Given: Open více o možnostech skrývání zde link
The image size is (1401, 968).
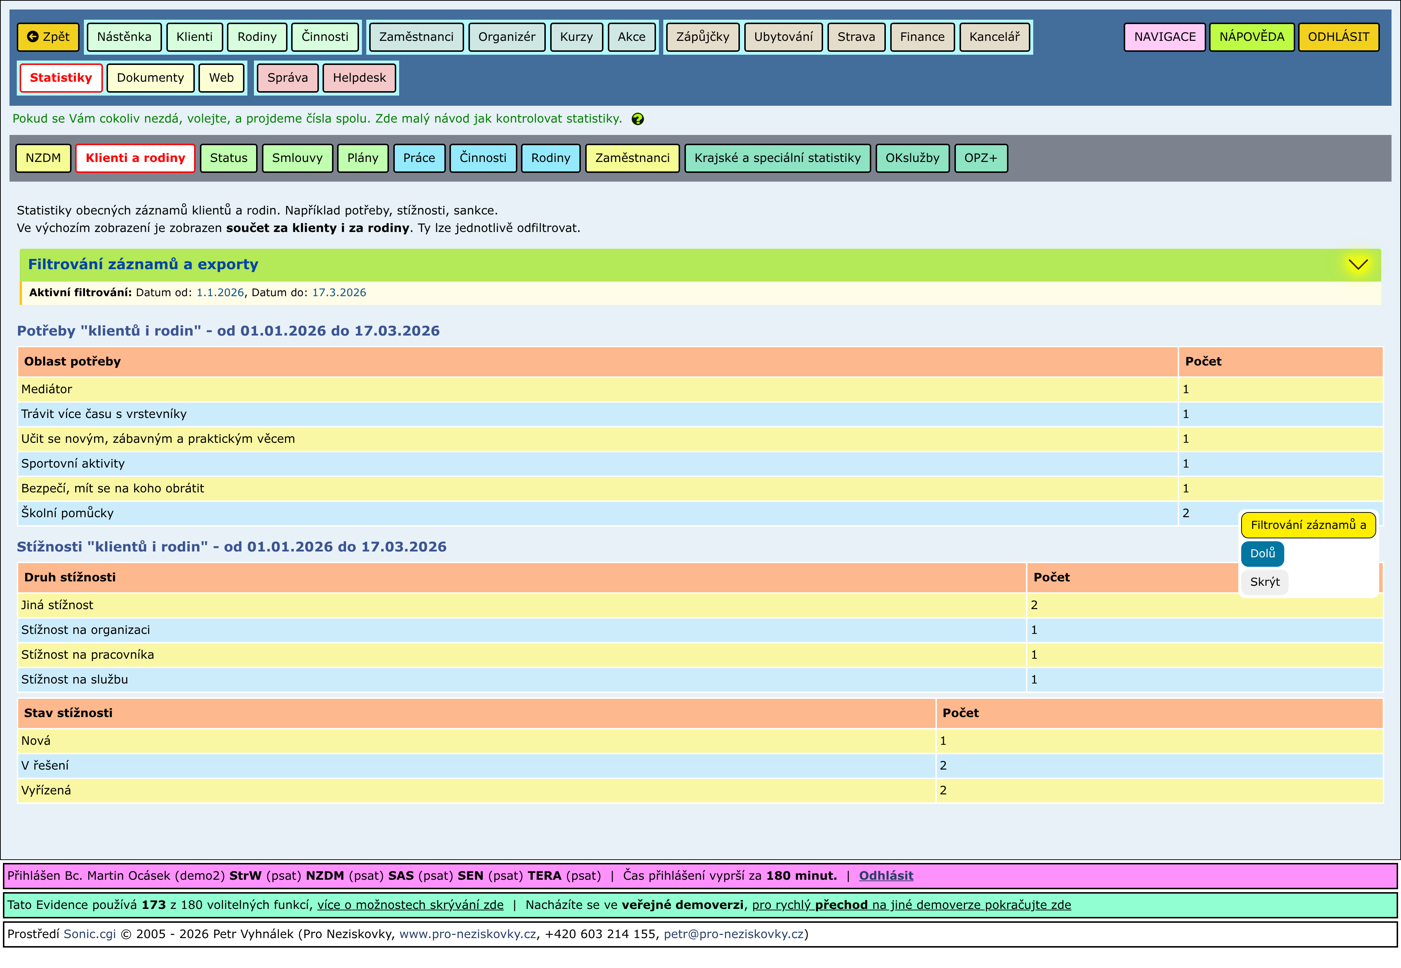Looking at the screenshot, I should 410,905.
